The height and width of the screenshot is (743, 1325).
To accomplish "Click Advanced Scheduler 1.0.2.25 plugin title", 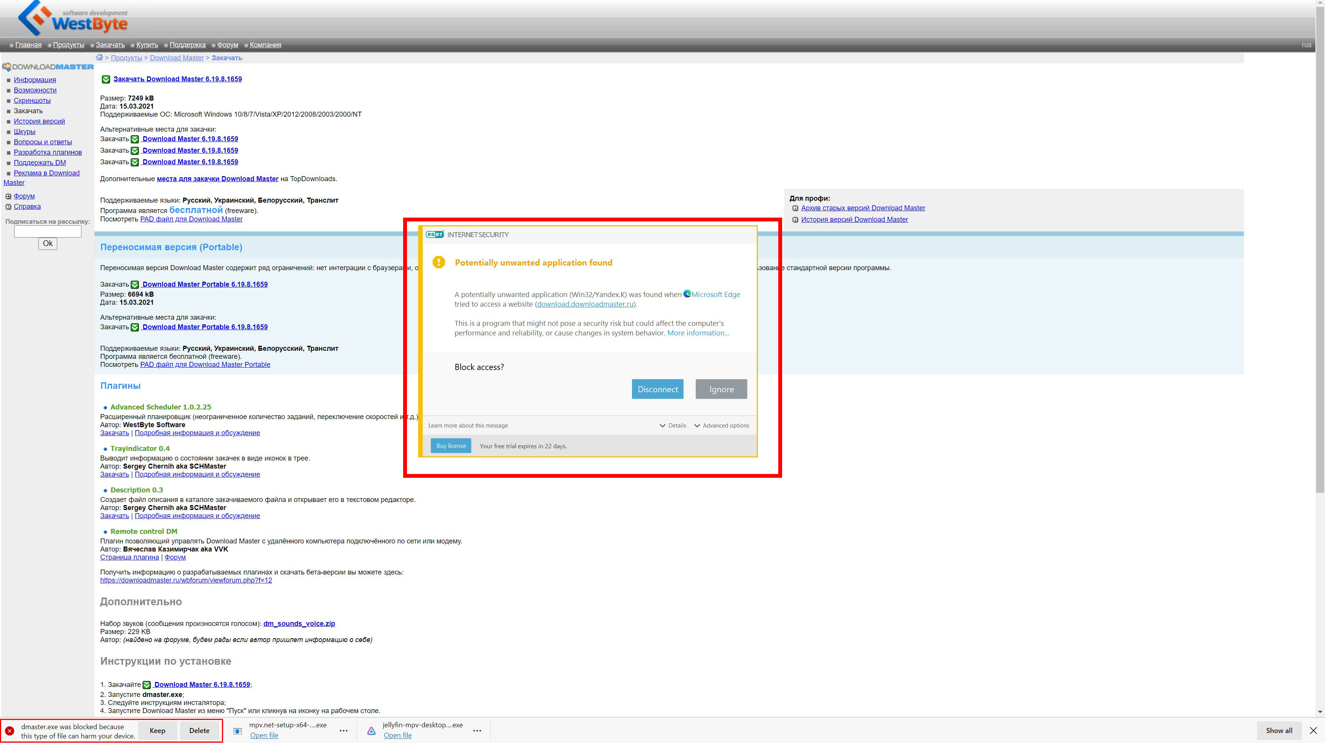I will (x=161, y=407).
